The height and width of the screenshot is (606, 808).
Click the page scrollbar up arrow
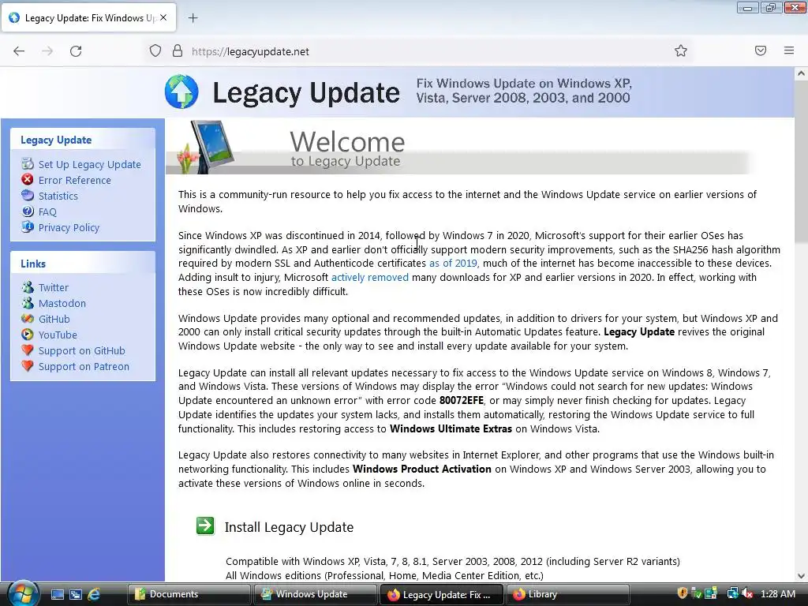point(801,73)
